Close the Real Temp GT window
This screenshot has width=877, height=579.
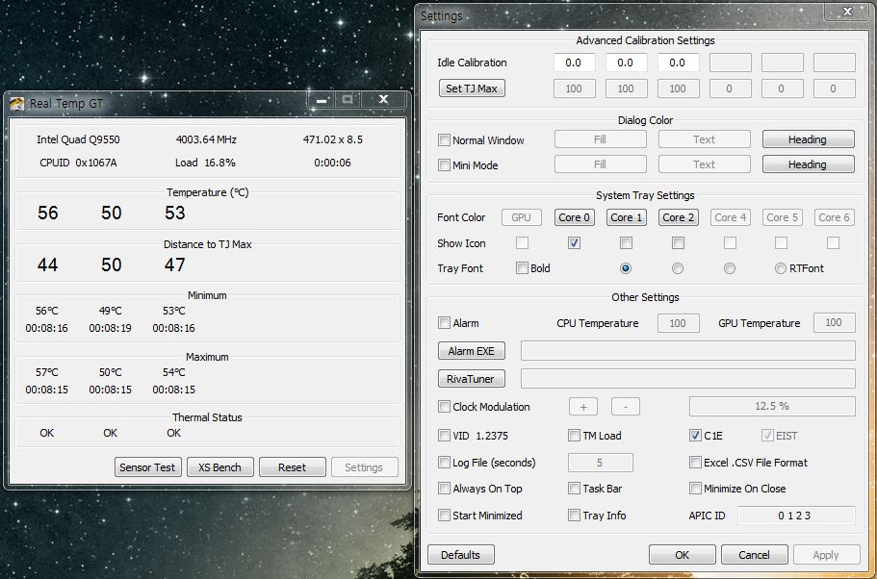[383, 99]
